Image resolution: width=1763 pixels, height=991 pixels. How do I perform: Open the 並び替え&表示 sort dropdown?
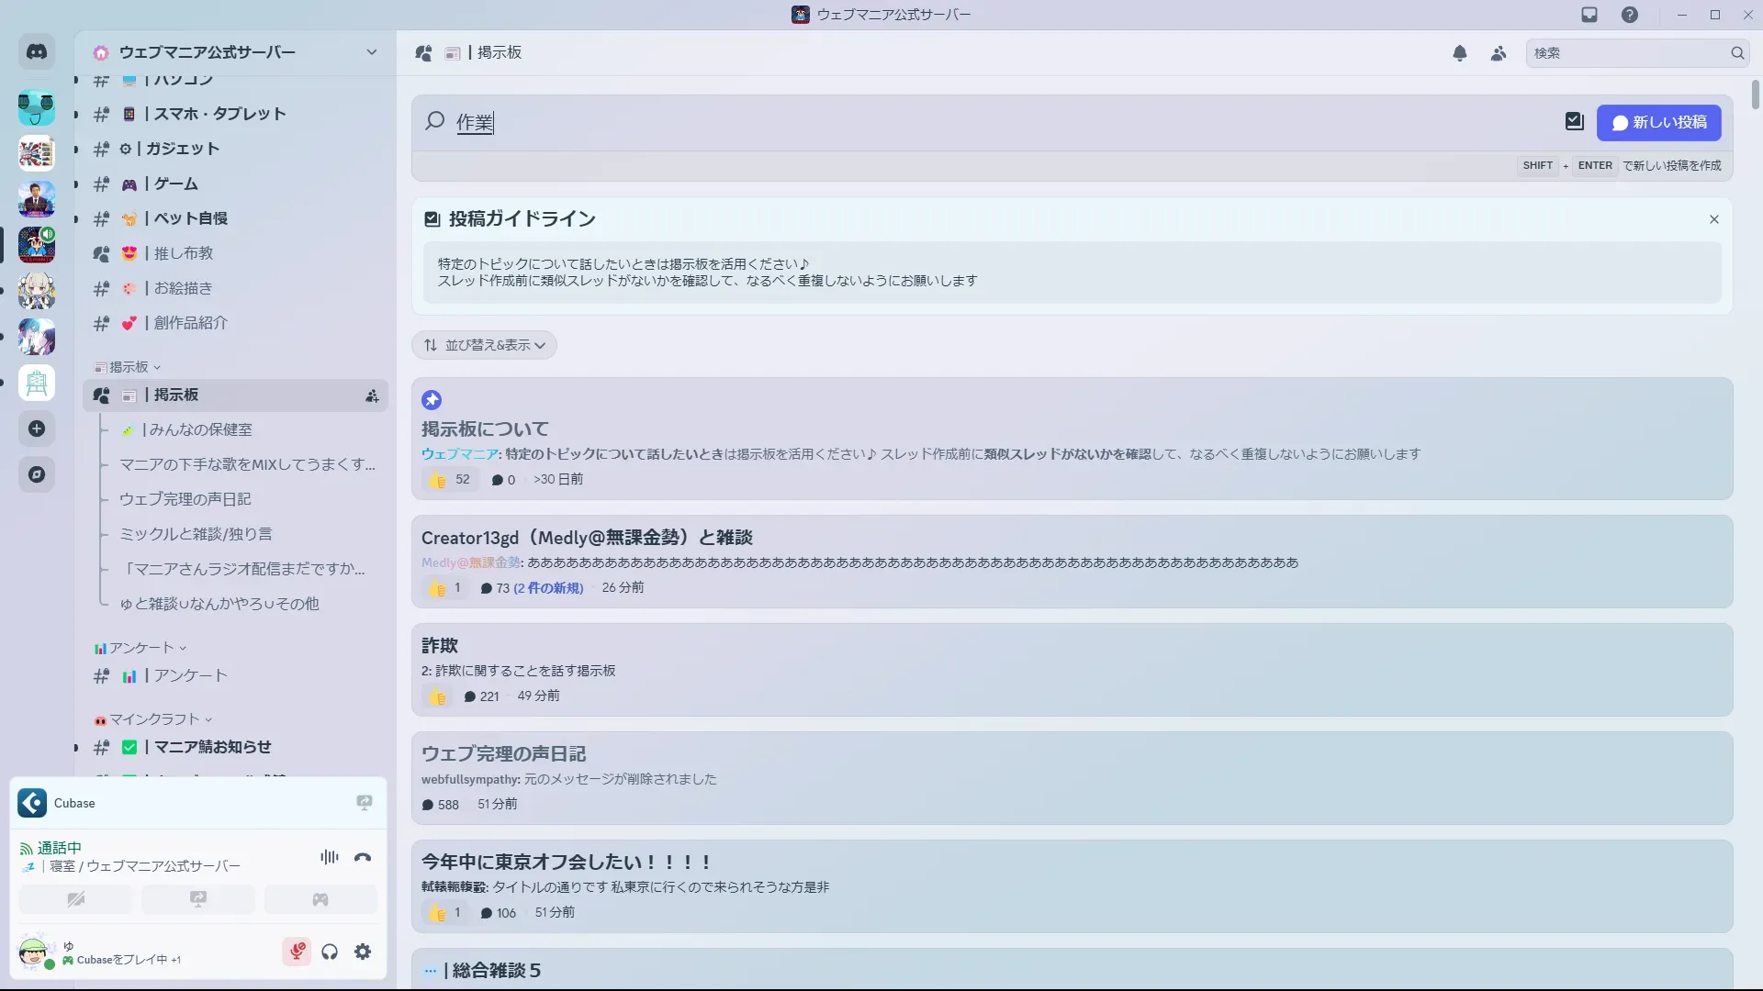(x=484, y=345)
